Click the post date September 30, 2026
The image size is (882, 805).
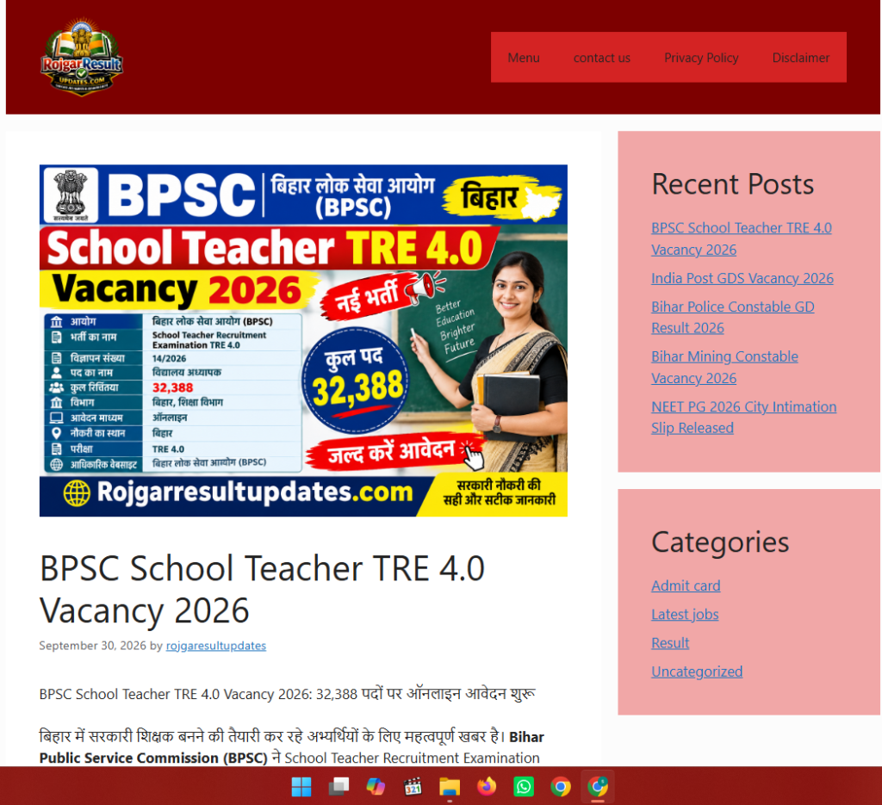[x=93, y=646]
